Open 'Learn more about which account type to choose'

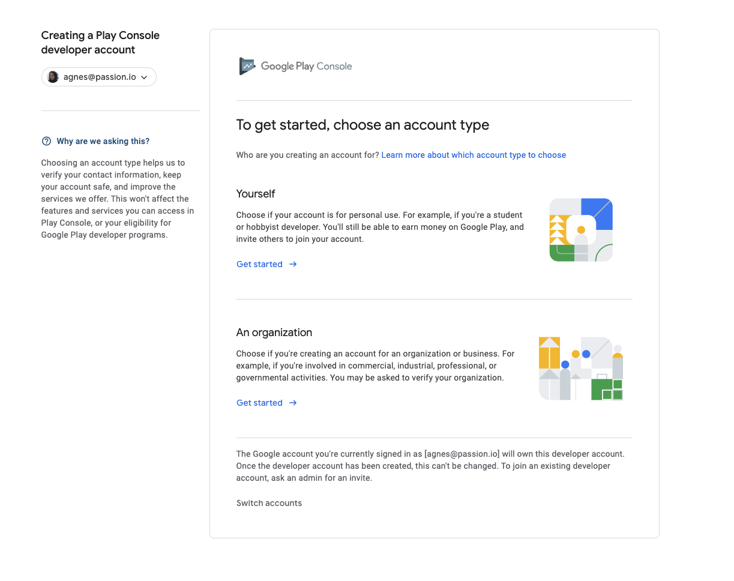(x=474, y=155)
